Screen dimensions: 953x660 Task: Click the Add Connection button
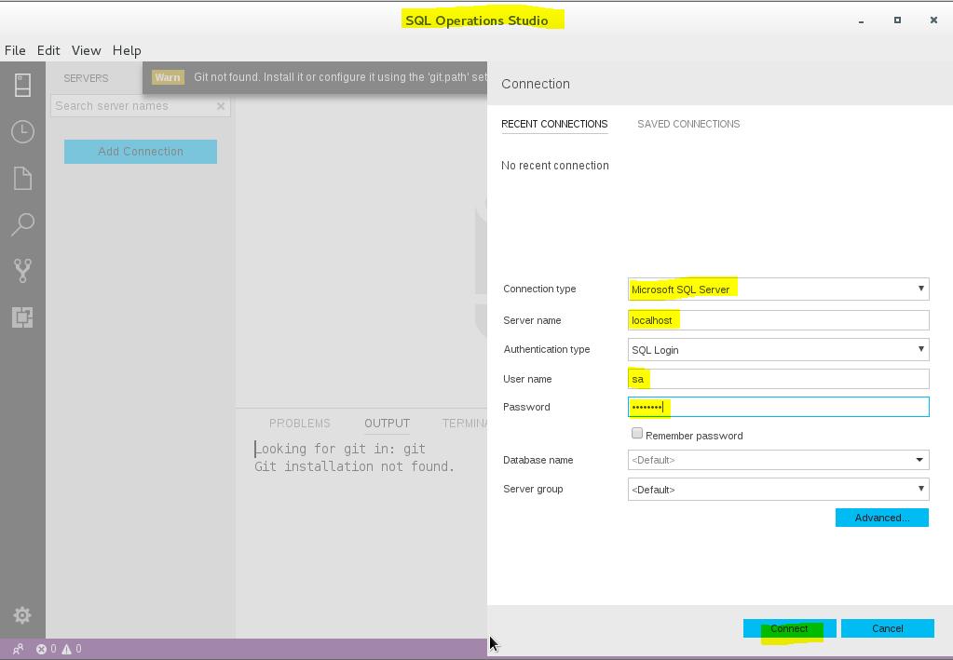141,152
